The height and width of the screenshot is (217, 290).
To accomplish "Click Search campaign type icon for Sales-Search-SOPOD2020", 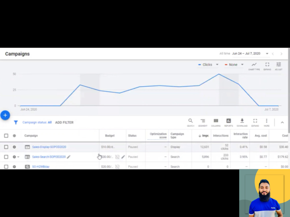I will pos(27,157).
